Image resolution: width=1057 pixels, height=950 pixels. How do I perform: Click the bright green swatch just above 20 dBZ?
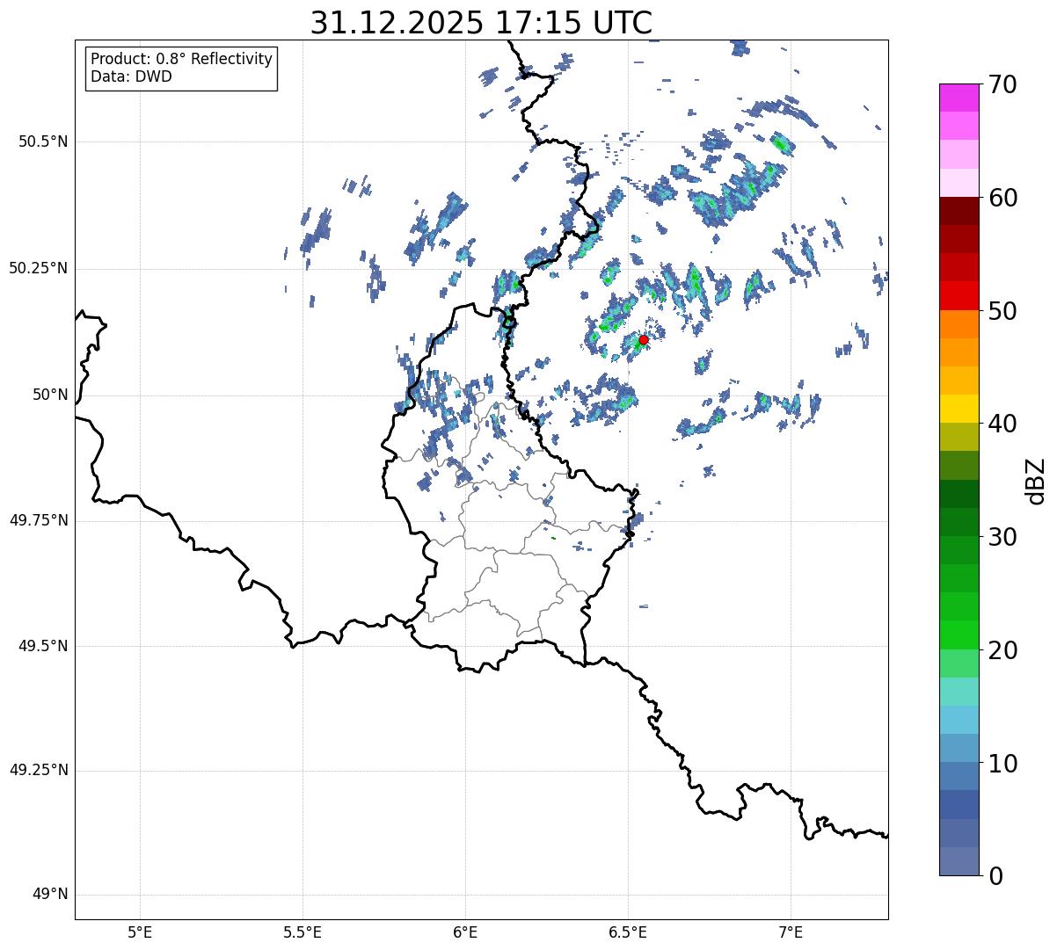pos(959,635)
